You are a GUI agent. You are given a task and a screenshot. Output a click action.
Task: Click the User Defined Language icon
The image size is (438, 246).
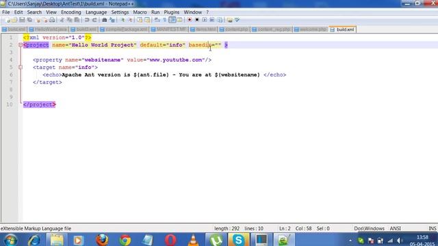179,20
